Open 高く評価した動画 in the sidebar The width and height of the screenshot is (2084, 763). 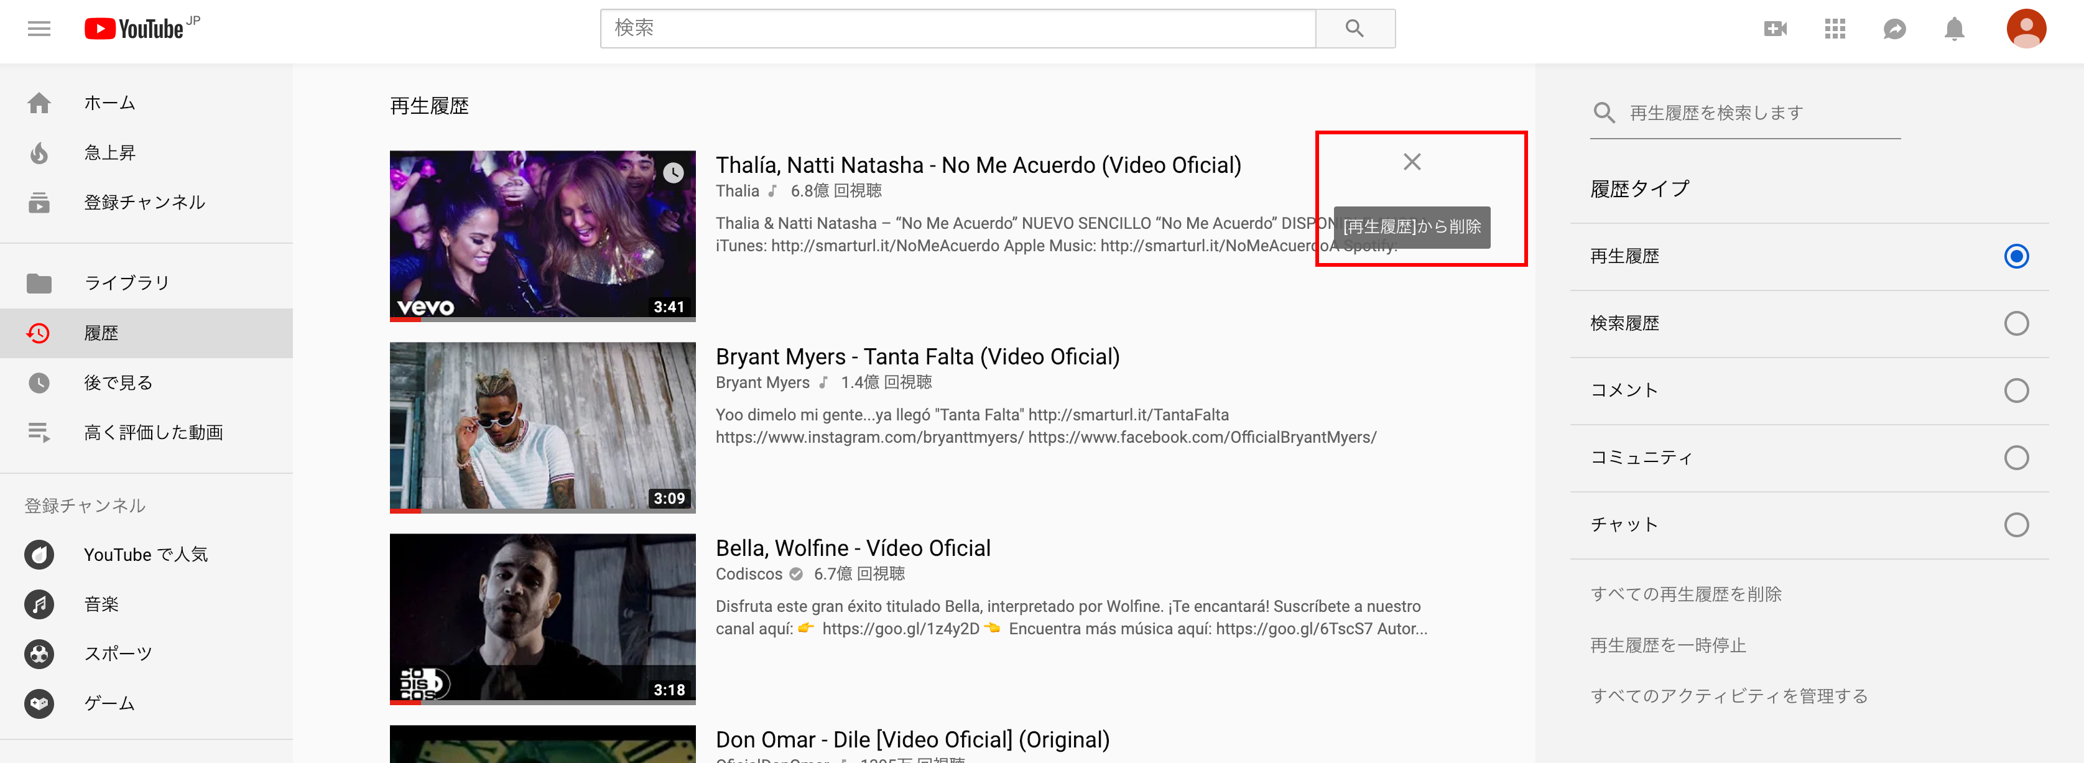pyautogui.click(x=146, y=432)
